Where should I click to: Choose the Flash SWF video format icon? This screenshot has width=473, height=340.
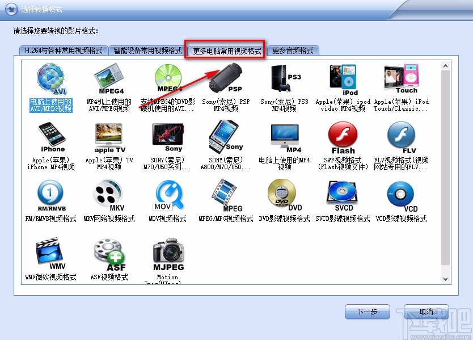[x=343, y=138]
